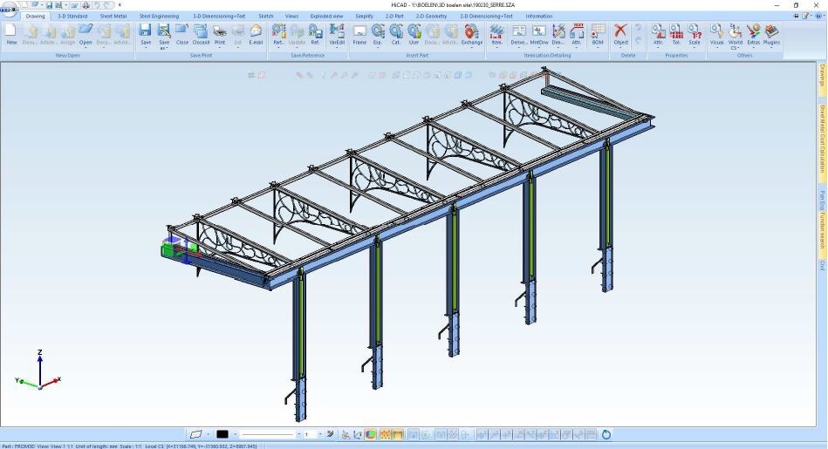Click the BOM icon

tap(597, 33)
